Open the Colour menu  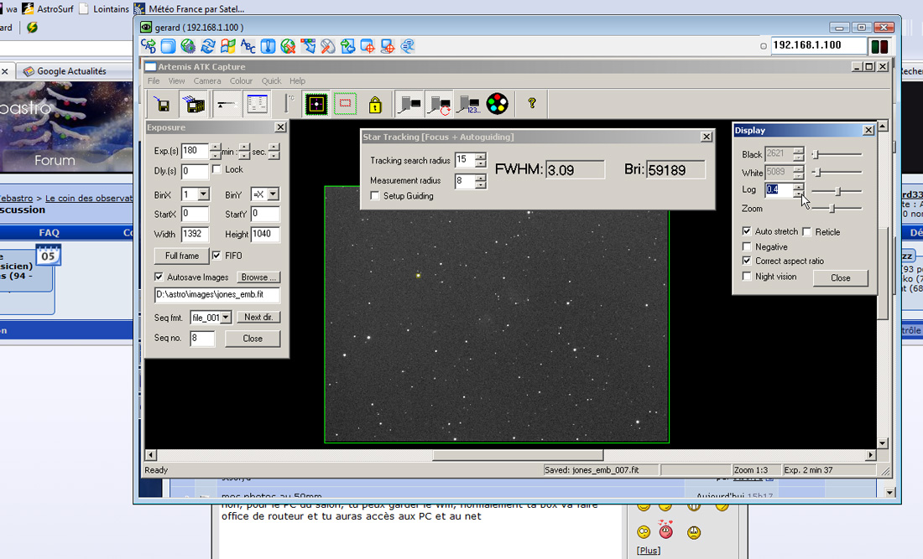[241, 81]
